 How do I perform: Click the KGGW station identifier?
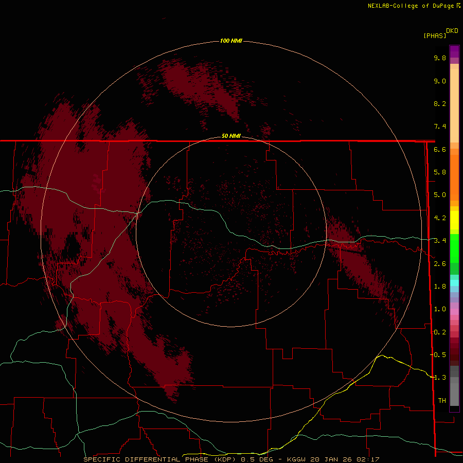click(x=296, y=459)
